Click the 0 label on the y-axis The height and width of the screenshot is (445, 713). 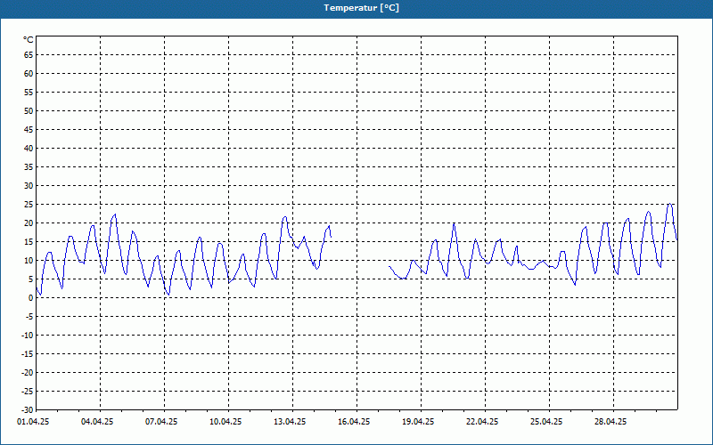click(31, 298)
